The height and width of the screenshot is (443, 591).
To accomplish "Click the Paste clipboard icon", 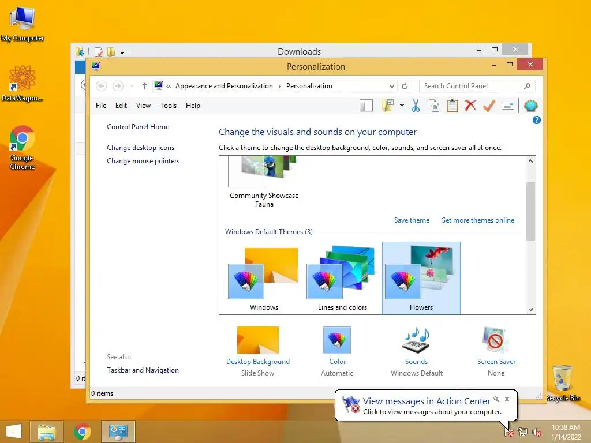I will 452,106.
